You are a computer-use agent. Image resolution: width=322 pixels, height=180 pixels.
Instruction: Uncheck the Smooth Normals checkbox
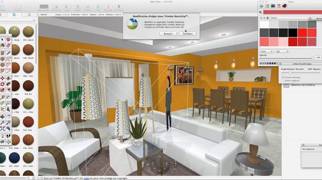tap(283, 77)
